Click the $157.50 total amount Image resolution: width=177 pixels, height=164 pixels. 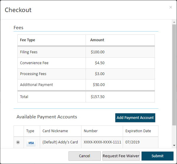click(x=98, y=97)
